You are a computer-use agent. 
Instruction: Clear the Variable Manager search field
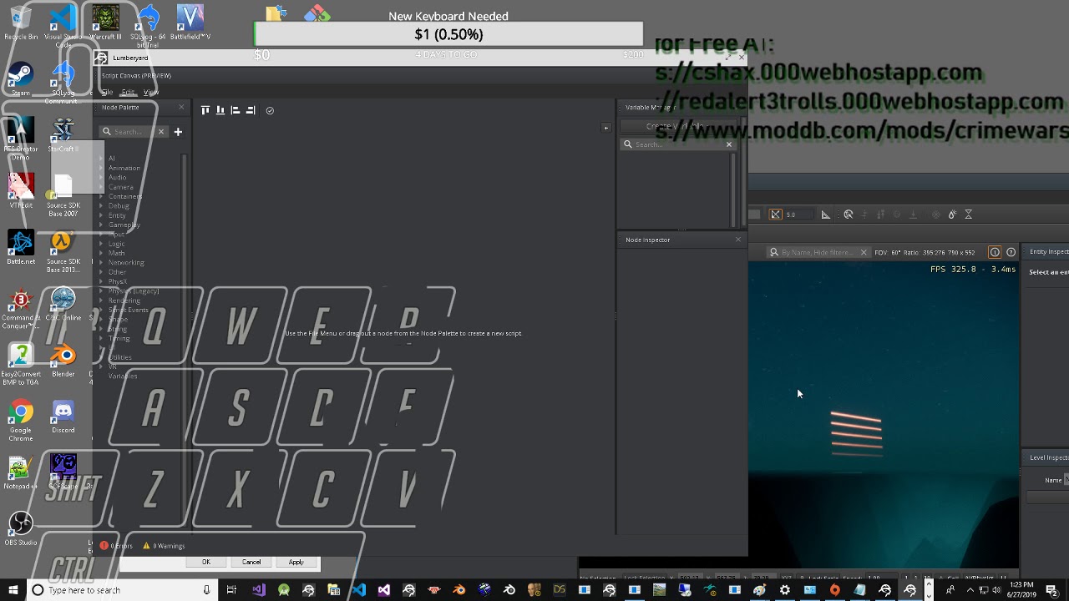729,144
